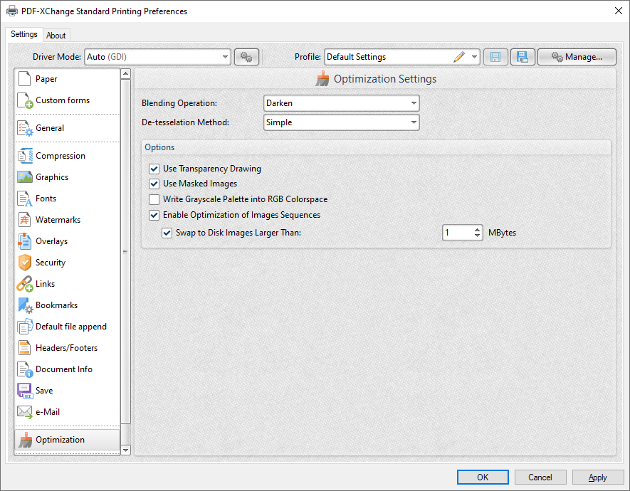This screenshot has height=491, width=630.
Task: Uncheck Use Transparency Drawing
Action: point(154,169)
